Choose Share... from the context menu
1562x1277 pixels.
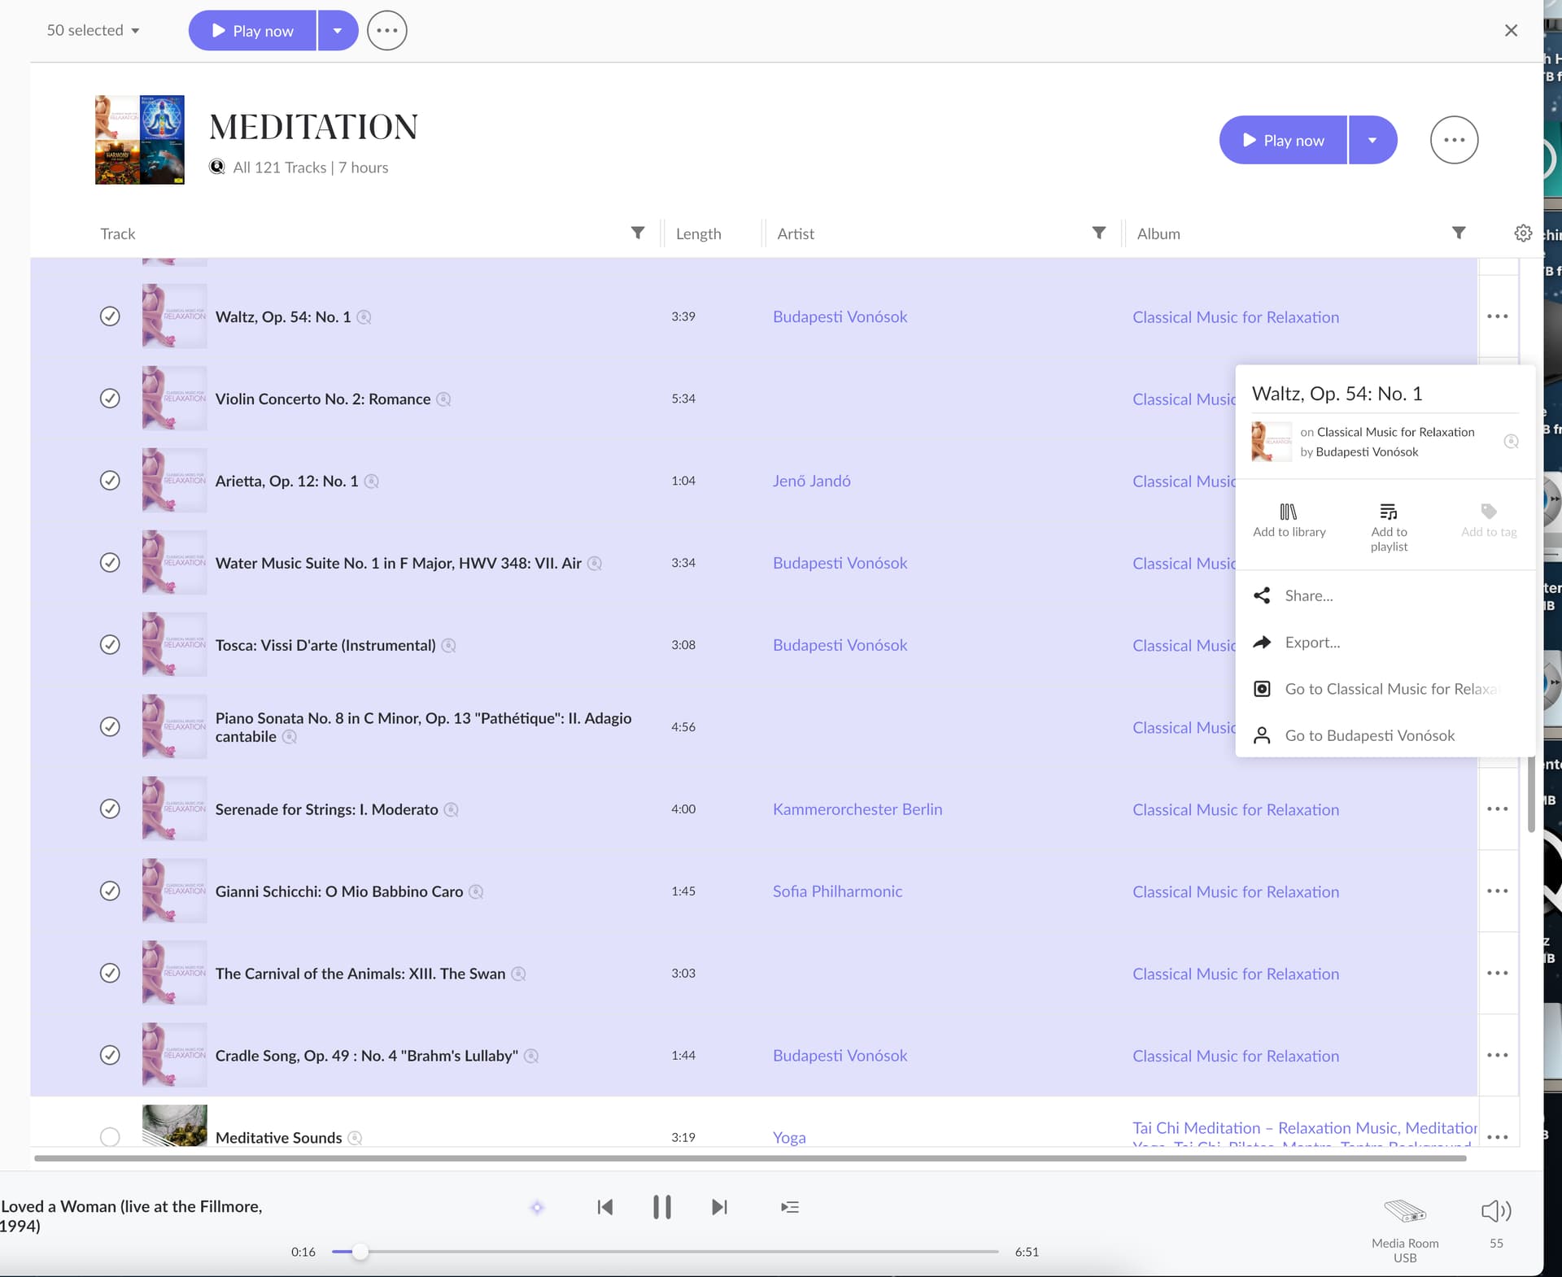click(1308, 596)
